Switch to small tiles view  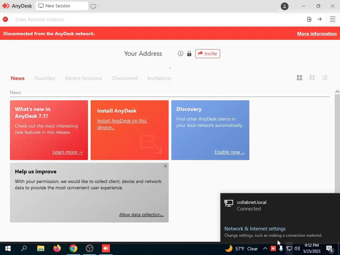tap(312, 78)
